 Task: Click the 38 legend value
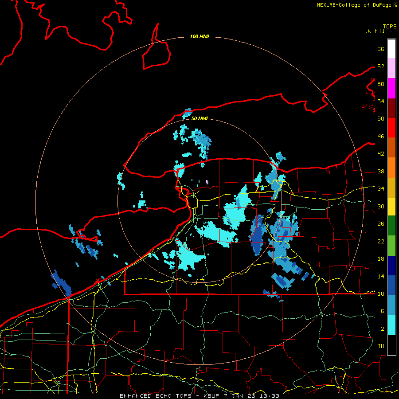(381, 171)
